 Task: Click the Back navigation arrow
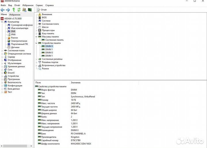tap(3, 10)
